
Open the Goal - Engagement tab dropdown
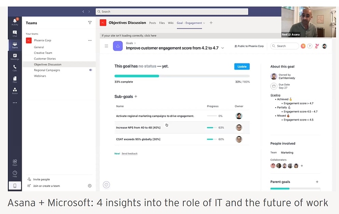pos(204,23)
